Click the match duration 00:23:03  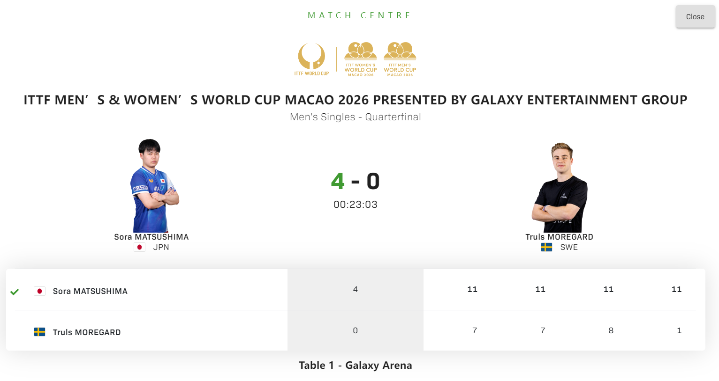click(x=355, y=205)
